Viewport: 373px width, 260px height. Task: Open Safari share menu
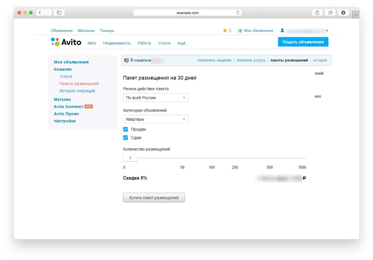[x=317, y=13]
